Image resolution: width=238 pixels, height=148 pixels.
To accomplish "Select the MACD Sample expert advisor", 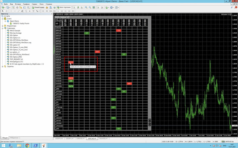I will 15,30.
